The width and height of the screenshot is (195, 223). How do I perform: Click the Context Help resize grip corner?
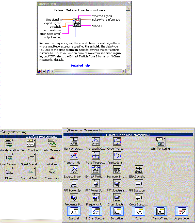click(128, 71)
